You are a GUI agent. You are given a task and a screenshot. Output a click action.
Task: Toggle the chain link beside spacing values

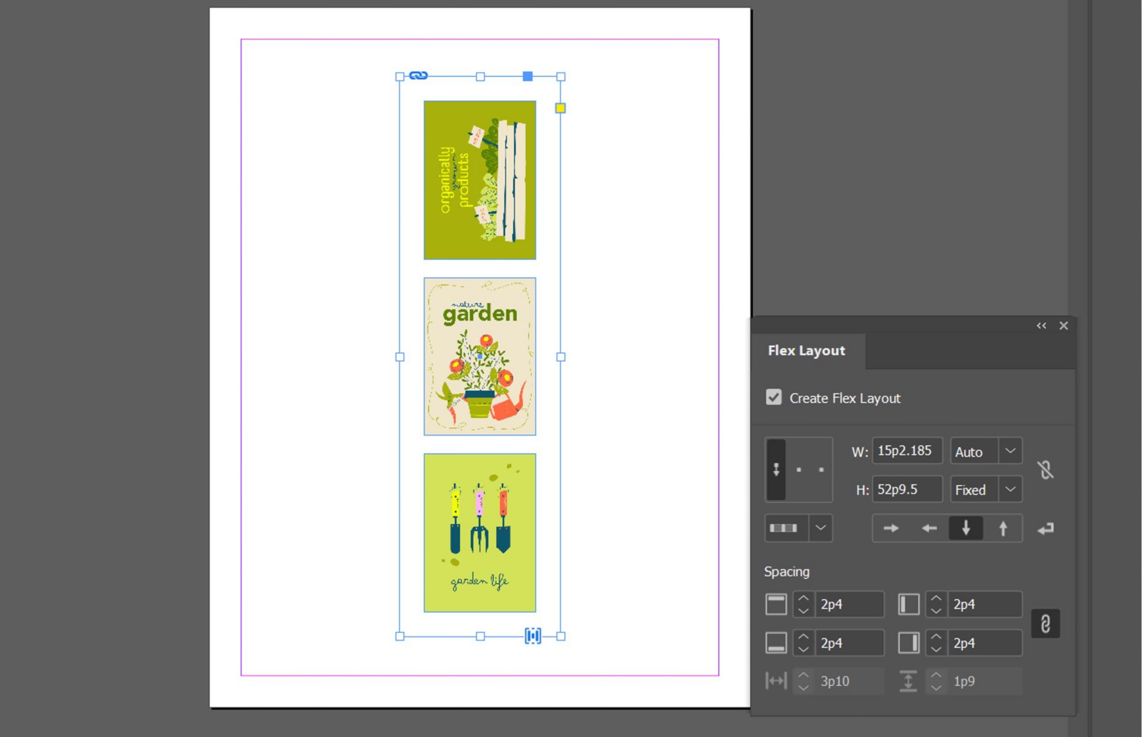click(1046, 622)
